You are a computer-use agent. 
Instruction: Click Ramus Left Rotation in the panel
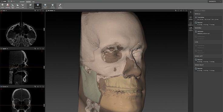point(208,61)
